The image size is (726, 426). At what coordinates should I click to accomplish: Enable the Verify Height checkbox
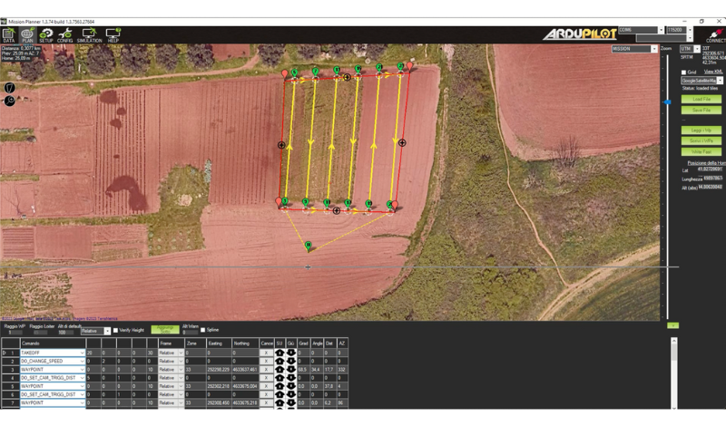(x=116, y=330)
